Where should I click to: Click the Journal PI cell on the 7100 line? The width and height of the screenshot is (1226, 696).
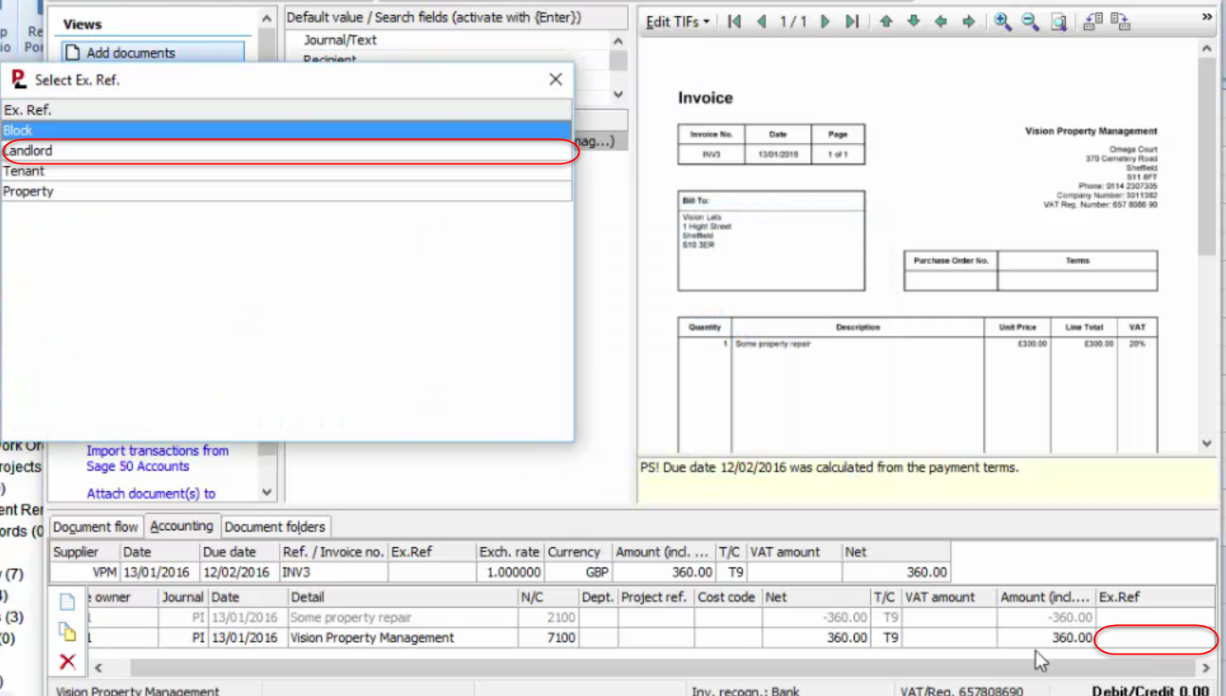click(x=184, y=638)
